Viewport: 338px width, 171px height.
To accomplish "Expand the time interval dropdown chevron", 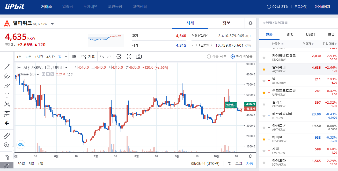I will point(66,56).
